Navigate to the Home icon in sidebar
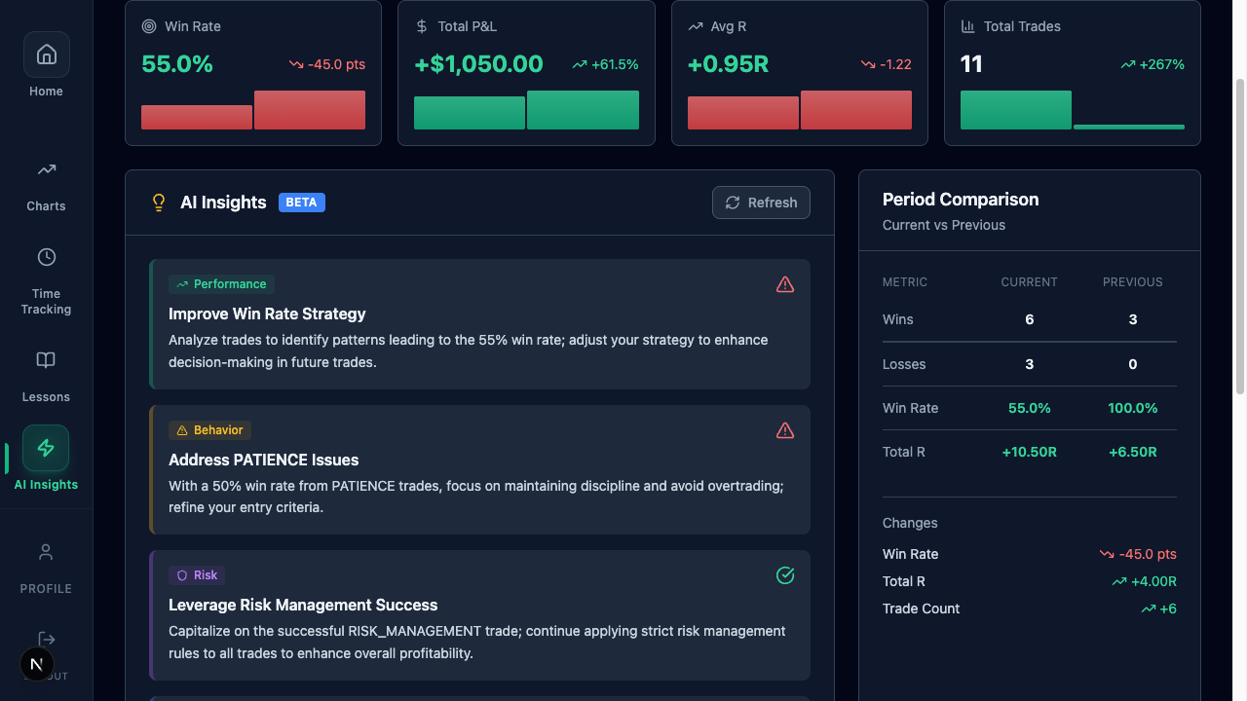This screenshot has width=1247, height=701. 46,54
